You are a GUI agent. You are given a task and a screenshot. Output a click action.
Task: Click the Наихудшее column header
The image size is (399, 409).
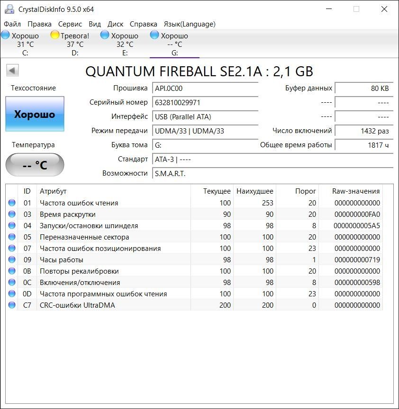(x=255, y=191)
